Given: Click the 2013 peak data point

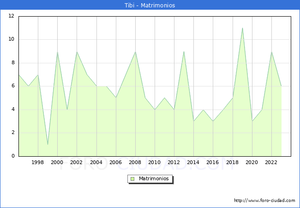Looking at the screenshot, I should pos(184,51).
